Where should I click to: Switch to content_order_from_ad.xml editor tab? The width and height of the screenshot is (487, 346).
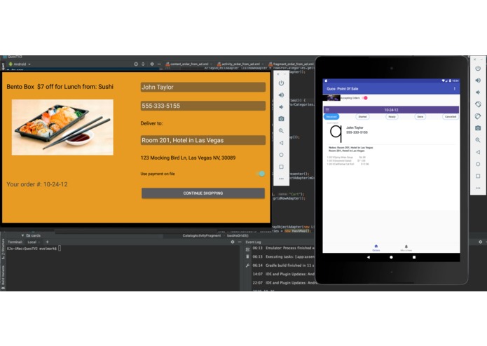188,64
